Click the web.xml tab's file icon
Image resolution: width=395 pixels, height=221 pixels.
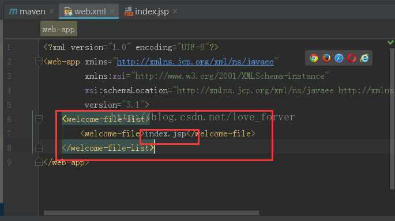pyautogui.click(x=68, y=12)
